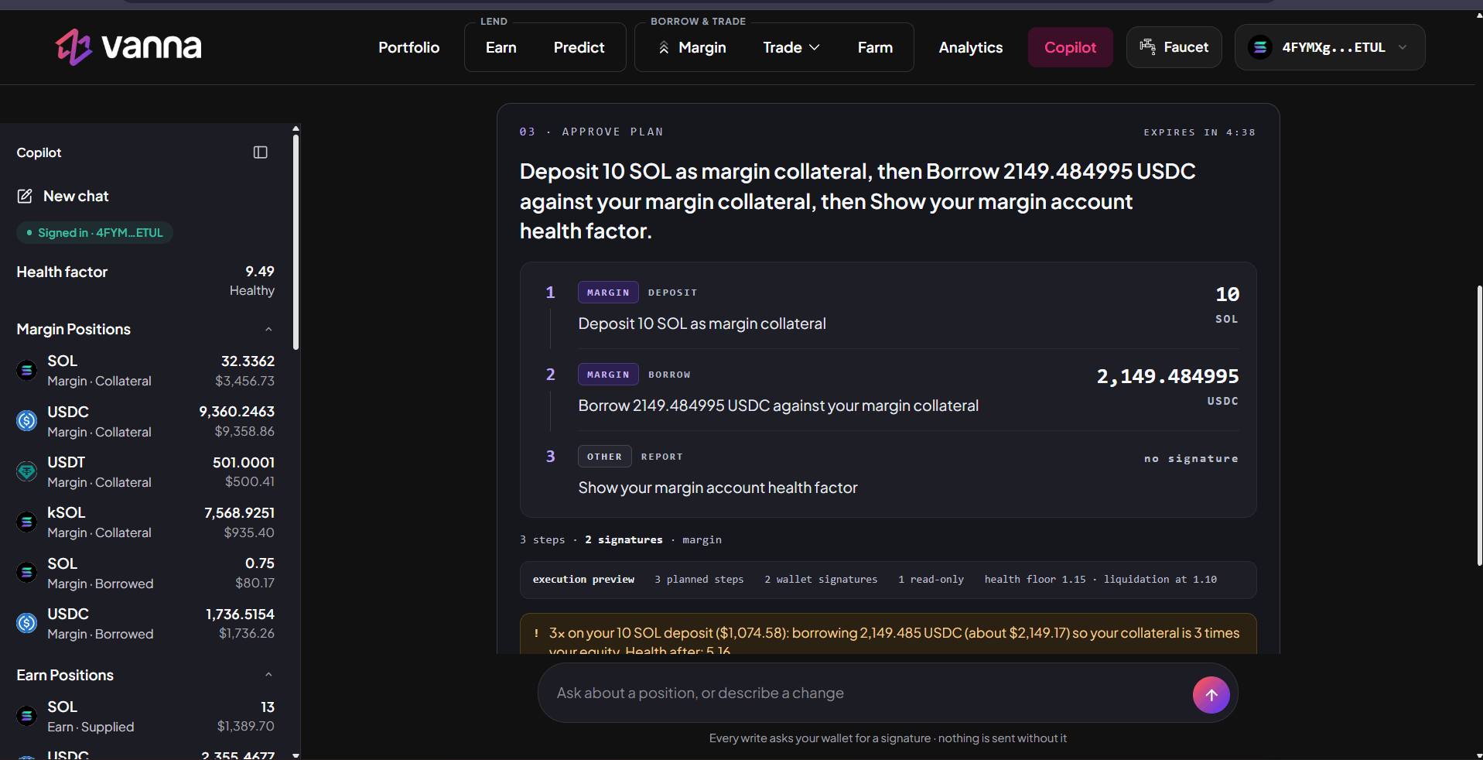Open the wallet account dropdown chevron

[x=1403, y=47]
